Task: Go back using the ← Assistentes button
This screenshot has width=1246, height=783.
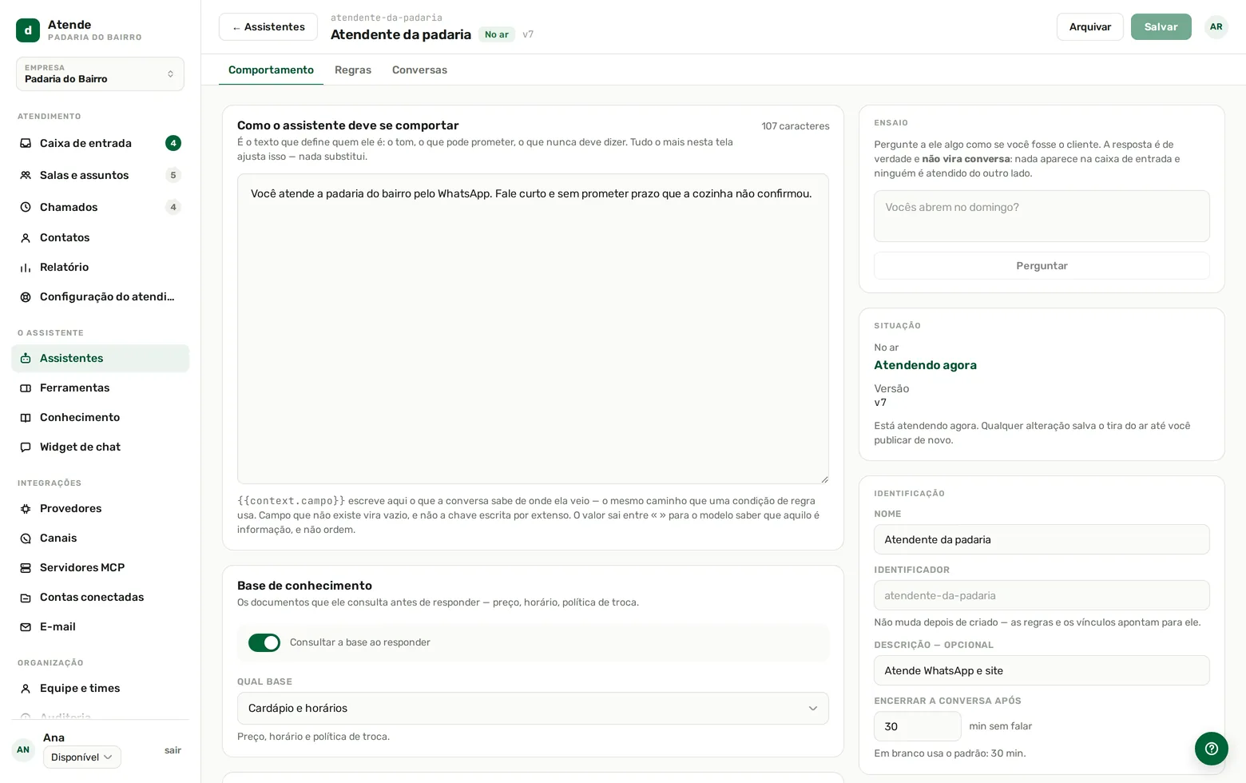Action: tap(268, 27)
